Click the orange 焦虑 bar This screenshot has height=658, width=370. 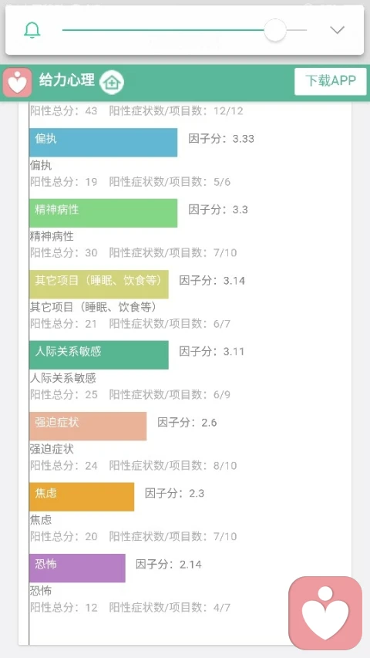[82, 497]
